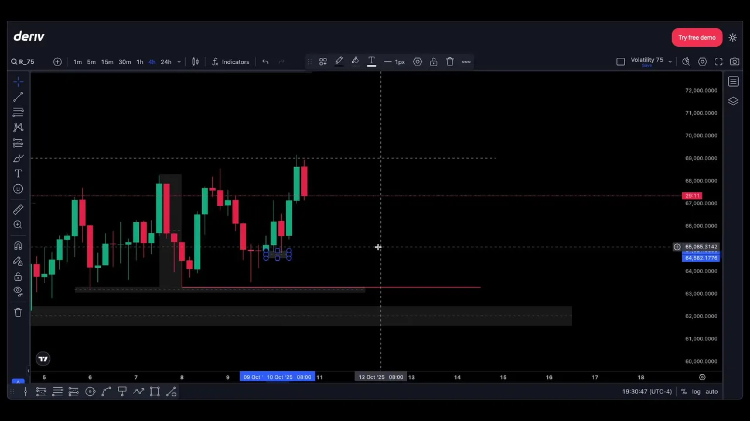
Task: Open symbol search R_75
Action: point(23,62)
